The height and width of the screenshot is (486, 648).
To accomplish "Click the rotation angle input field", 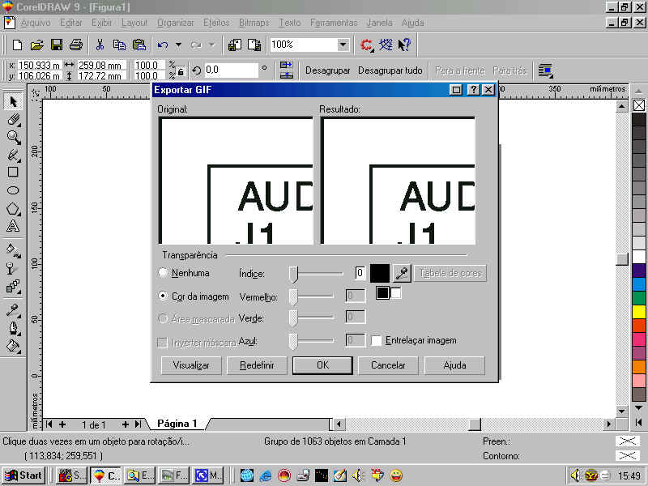I will [231, 70].
